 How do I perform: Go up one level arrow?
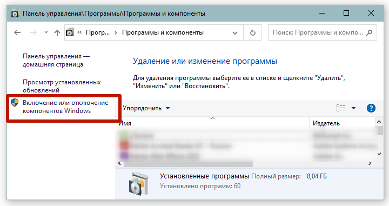pos(57,32)
